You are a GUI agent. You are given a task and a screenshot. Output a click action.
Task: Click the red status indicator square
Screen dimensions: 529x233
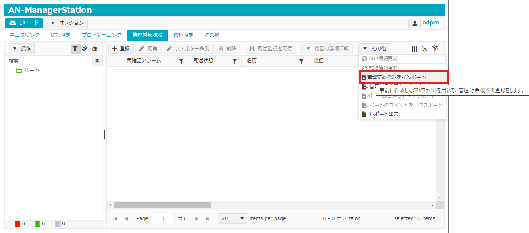18,224
